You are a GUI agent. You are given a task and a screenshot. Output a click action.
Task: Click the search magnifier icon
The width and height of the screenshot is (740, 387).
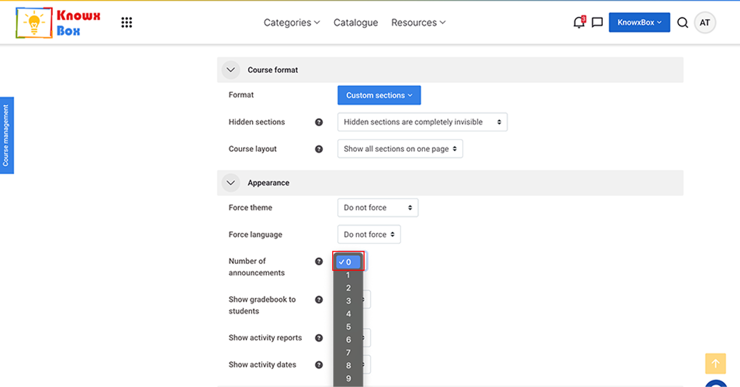[x=683, y=23]
